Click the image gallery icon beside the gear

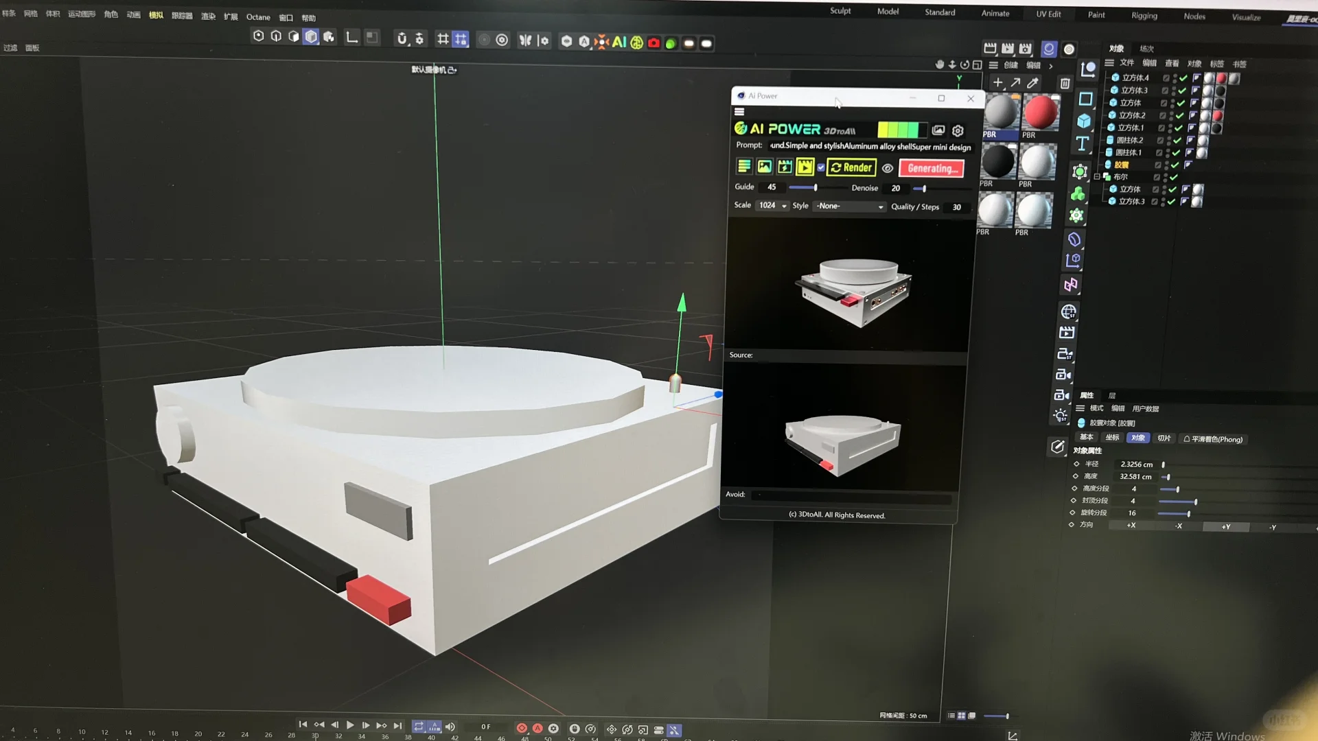point(938,130)
